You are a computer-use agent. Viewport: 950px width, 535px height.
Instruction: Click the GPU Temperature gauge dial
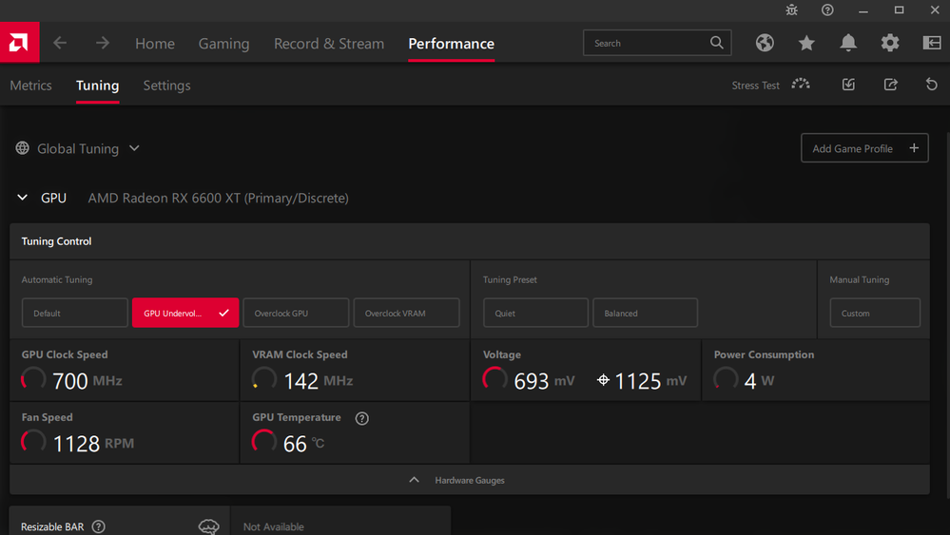click(264, 441)
